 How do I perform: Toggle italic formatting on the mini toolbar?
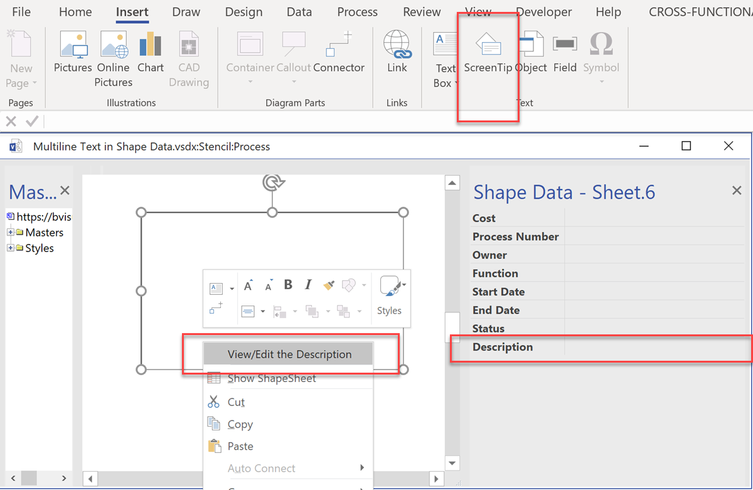pyautogui.click(x=308, y=284)
